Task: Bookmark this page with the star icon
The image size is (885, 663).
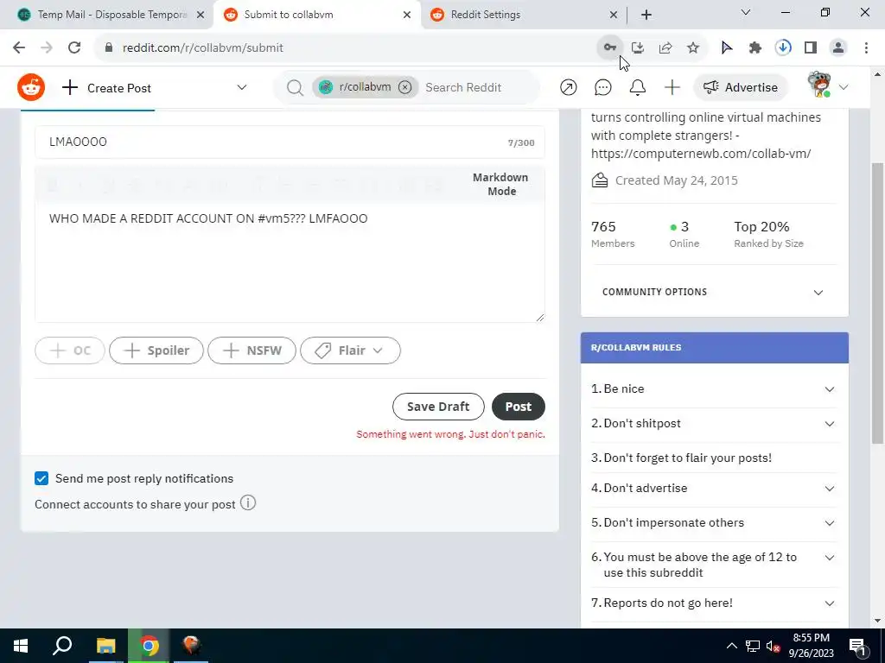Action: 693,47
